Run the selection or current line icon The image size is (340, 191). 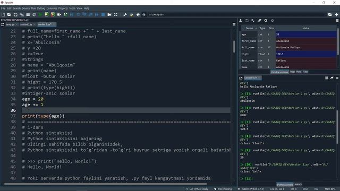[59, 14]
